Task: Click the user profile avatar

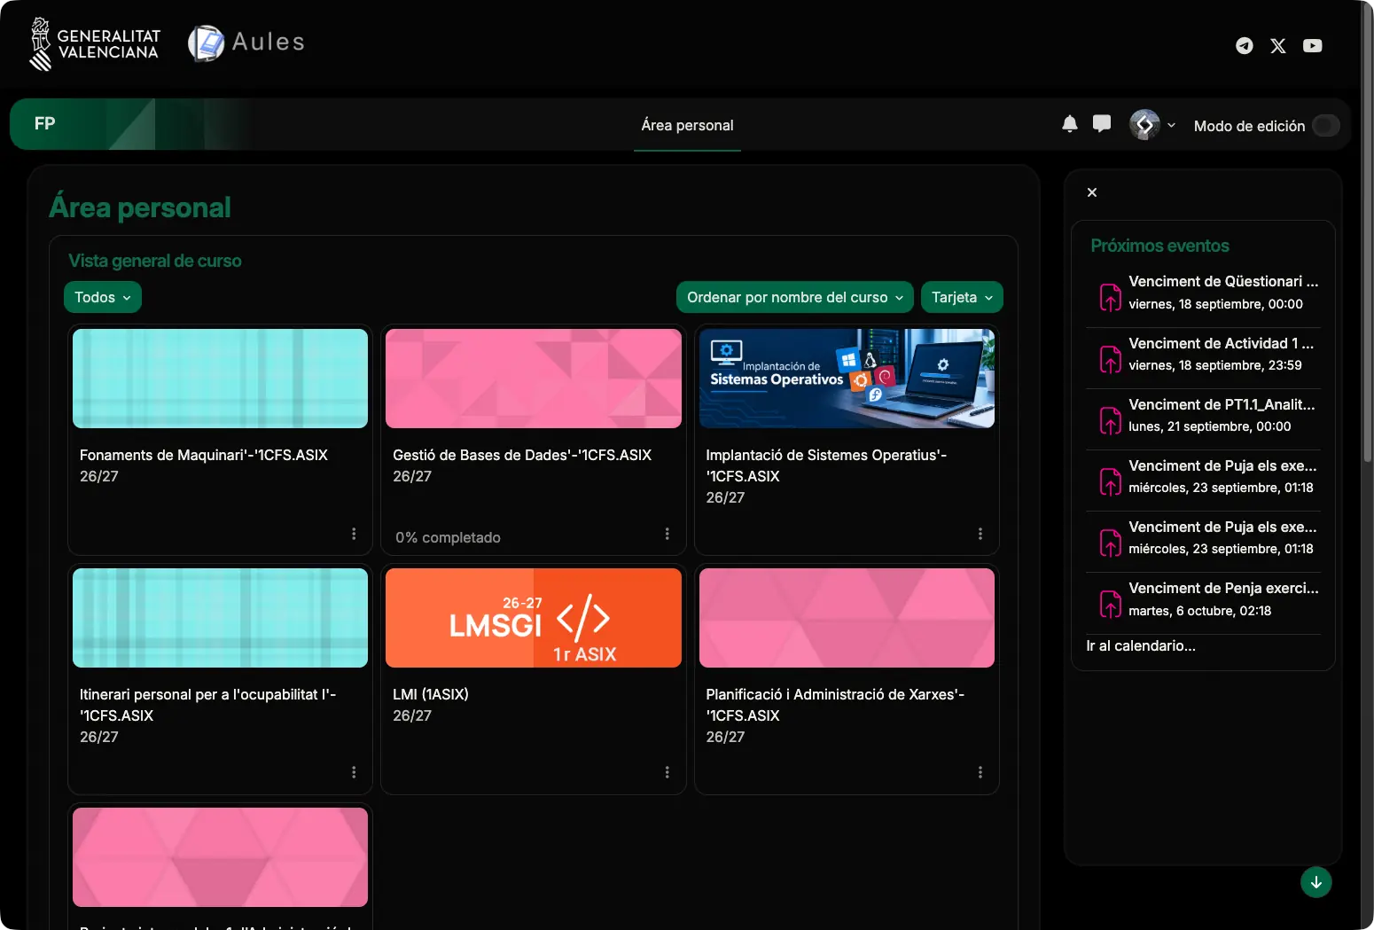Action: coord(1144,124)
